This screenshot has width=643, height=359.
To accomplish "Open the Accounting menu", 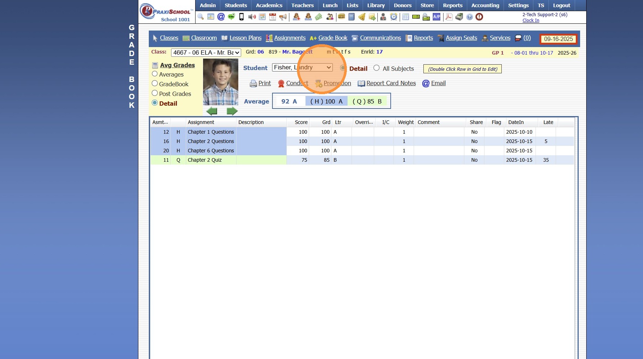I will [485, 5].
